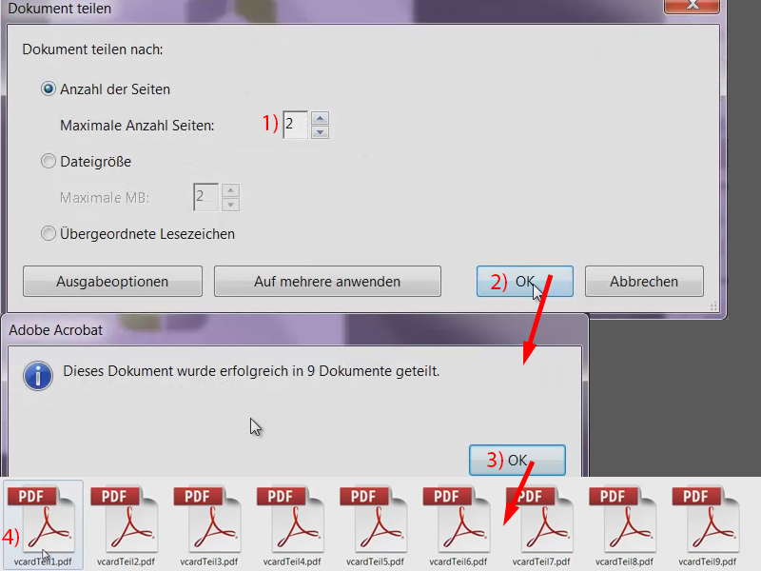Dismiss Adobe Acrobat message with OK
Image resolution: width=761 pixels, height=571 pixels.
coord(517,460)
